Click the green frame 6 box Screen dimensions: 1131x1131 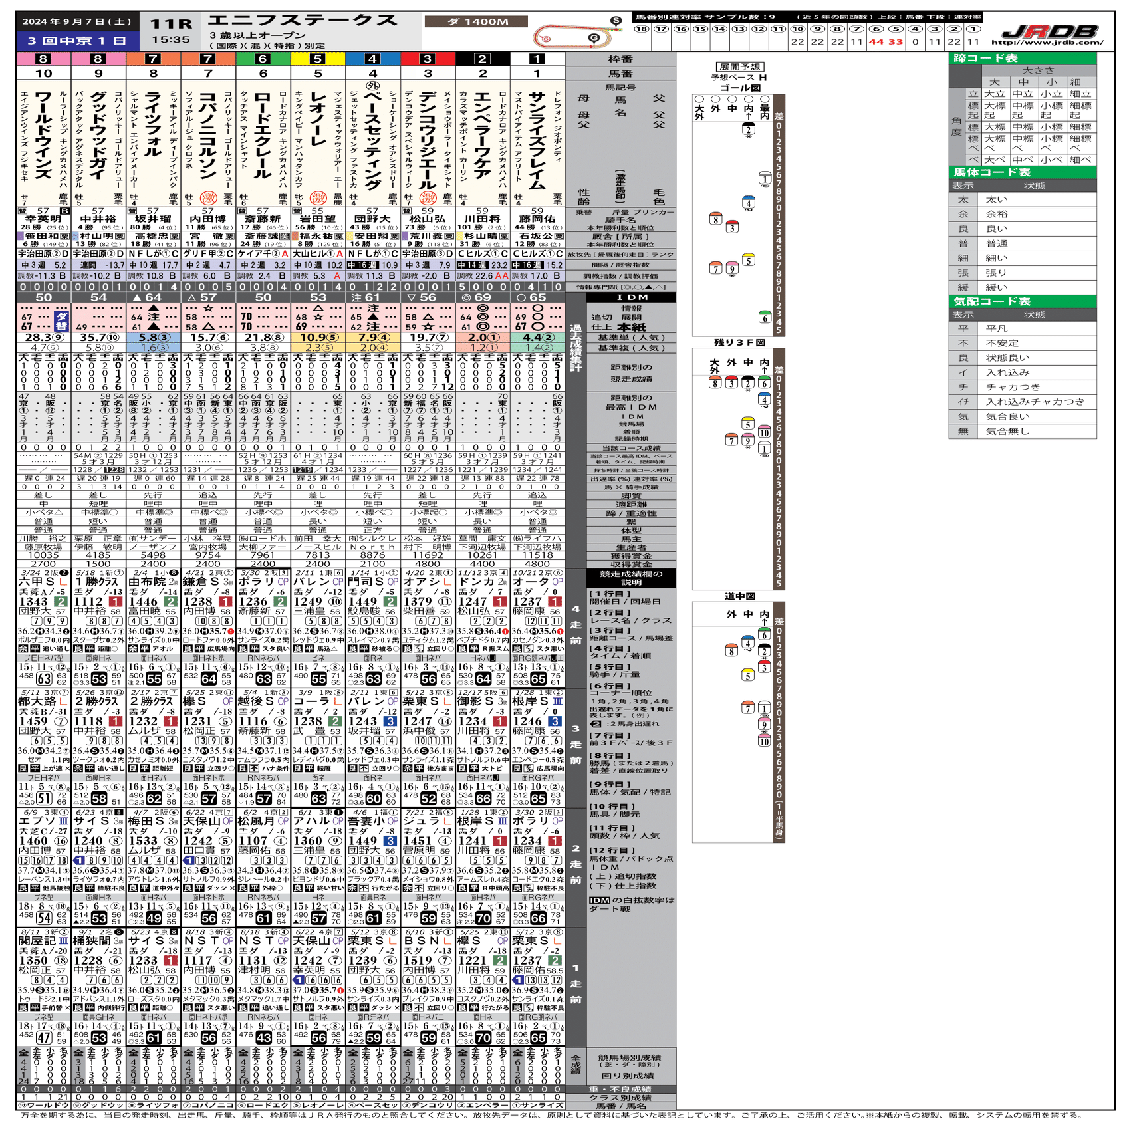coord(263,59)
